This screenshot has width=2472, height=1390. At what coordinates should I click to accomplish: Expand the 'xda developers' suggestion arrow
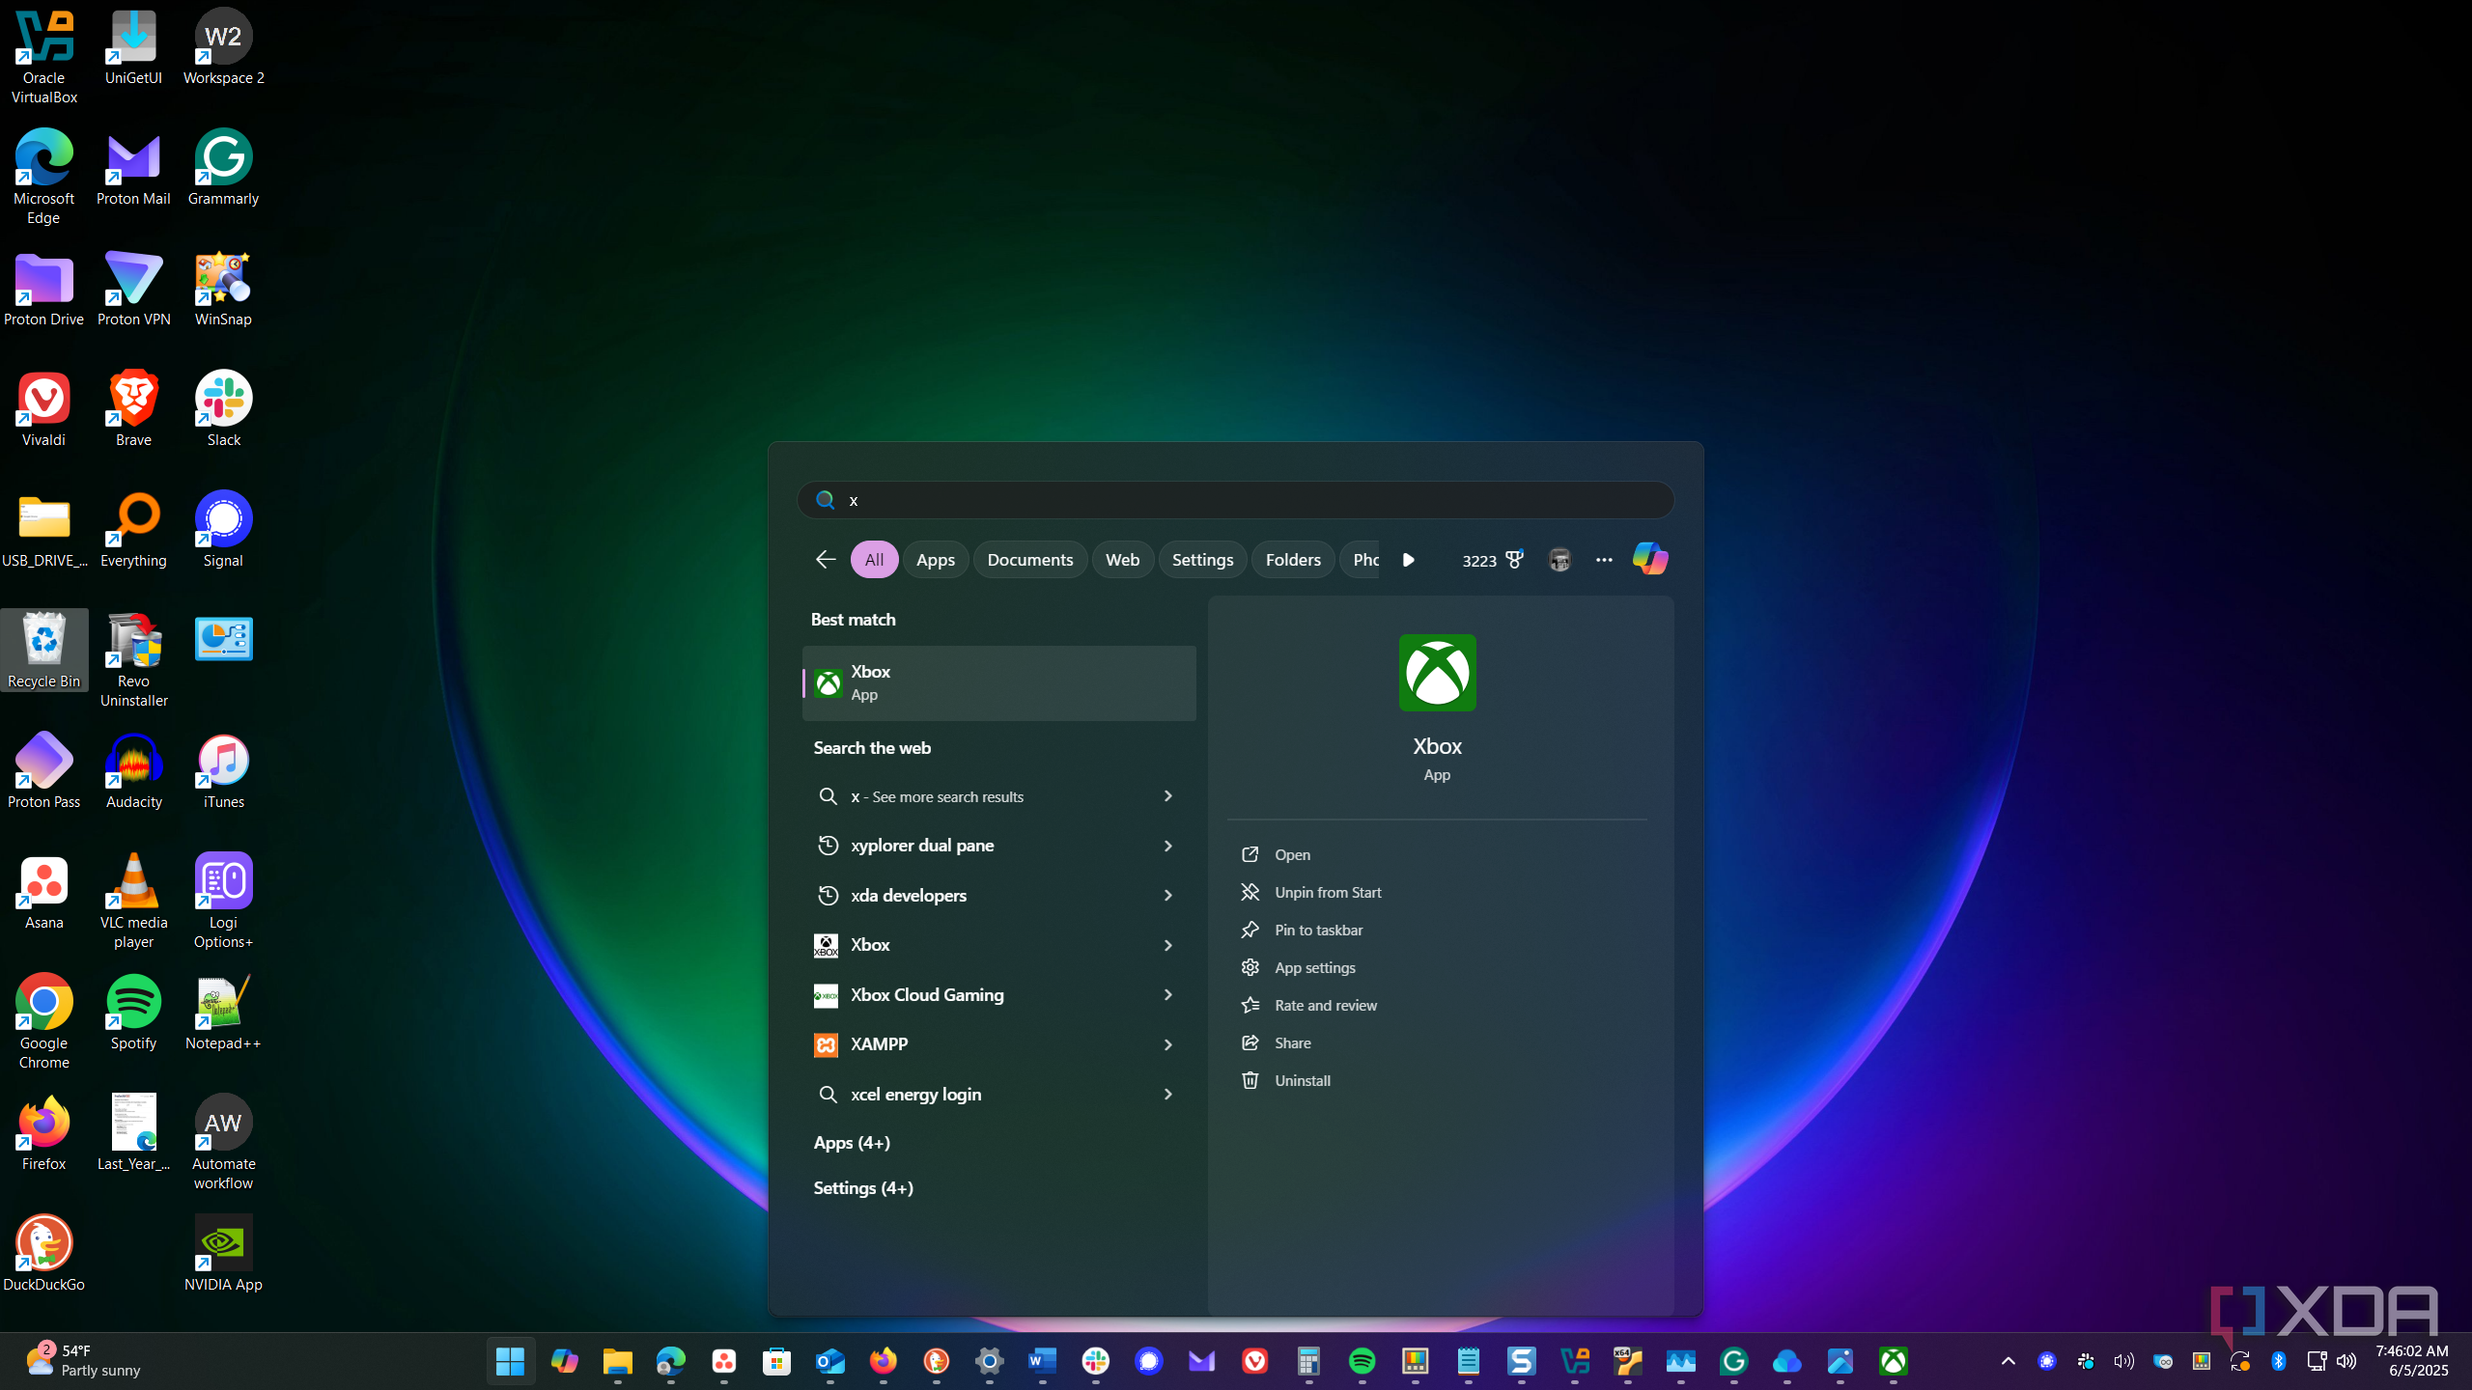pos(1167,896)
